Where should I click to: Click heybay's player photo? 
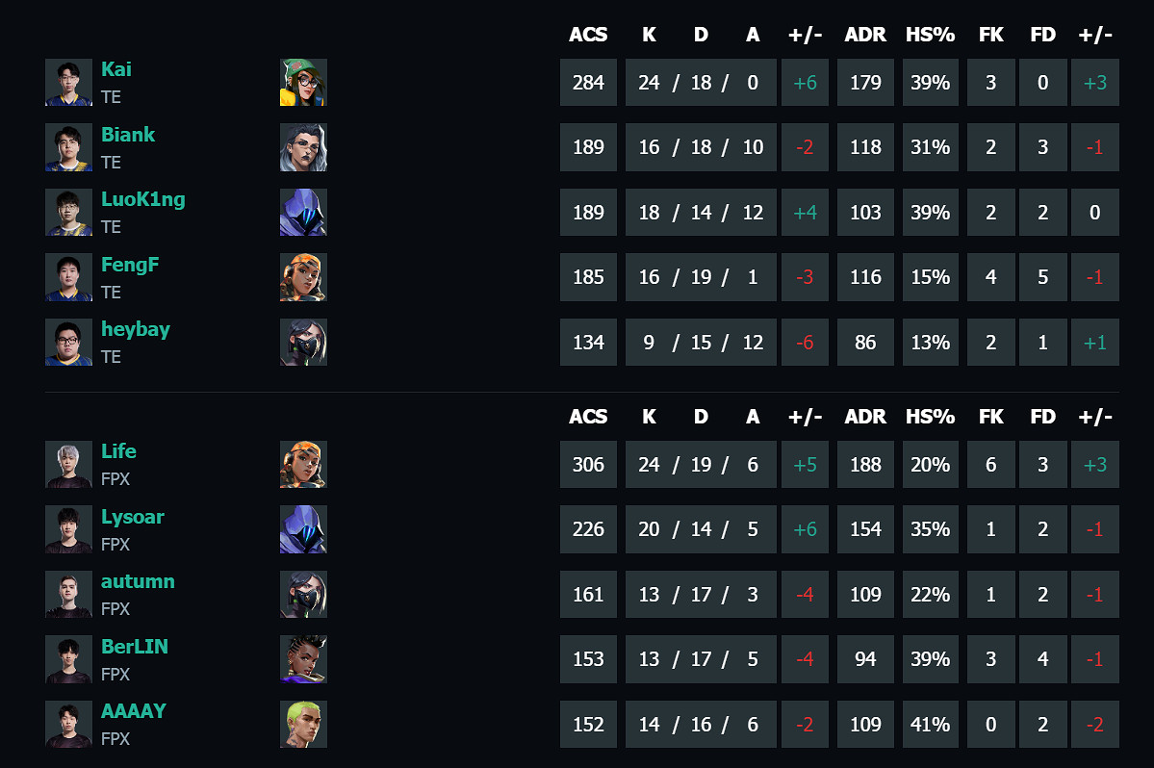(x=68, y=343)
